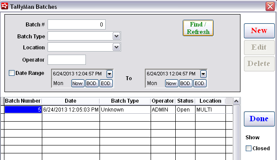The width and height of the screenshot is (277, 160).
Task: Click the Batch # input field
Action: tap(77, 24)
